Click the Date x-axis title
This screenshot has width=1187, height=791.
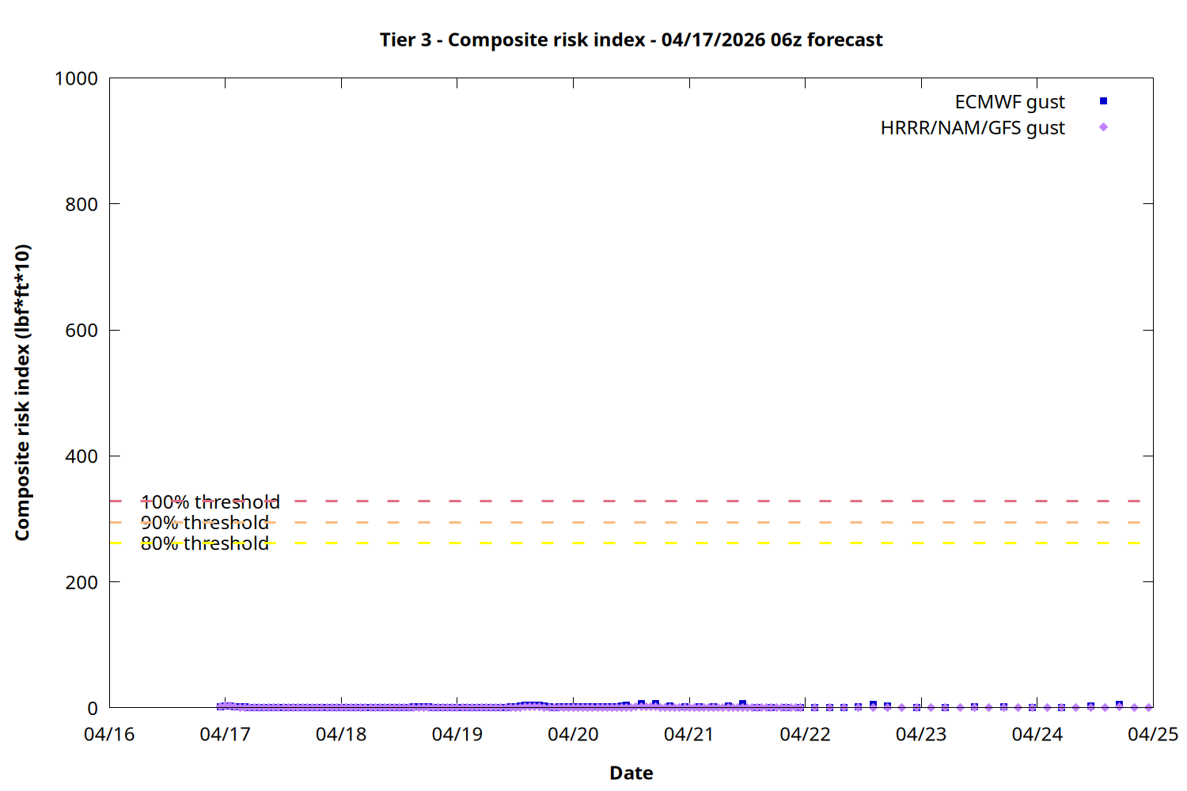pyautogui.click(x=631, y=773)
